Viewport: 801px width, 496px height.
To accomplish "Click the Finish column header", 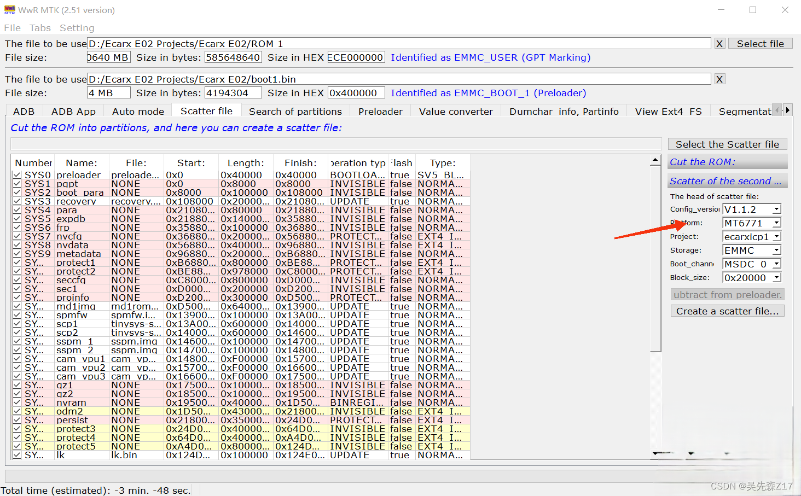I will [300, 163].
